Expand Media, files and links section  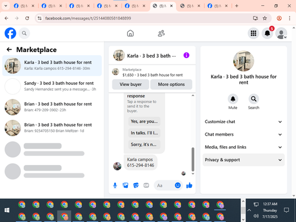point(243,147)
